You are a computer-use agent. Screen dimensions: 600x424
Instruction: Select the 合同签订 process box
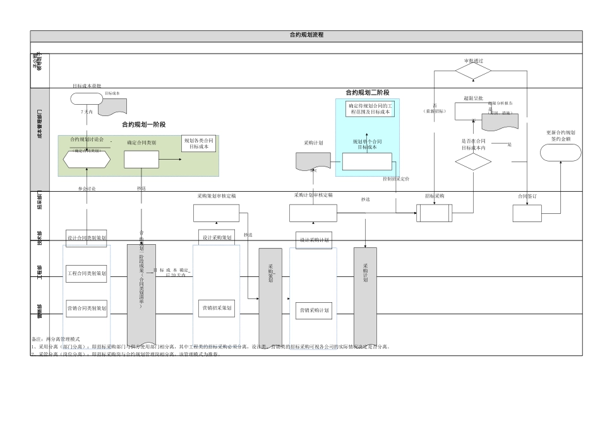(x=527, y=213)
